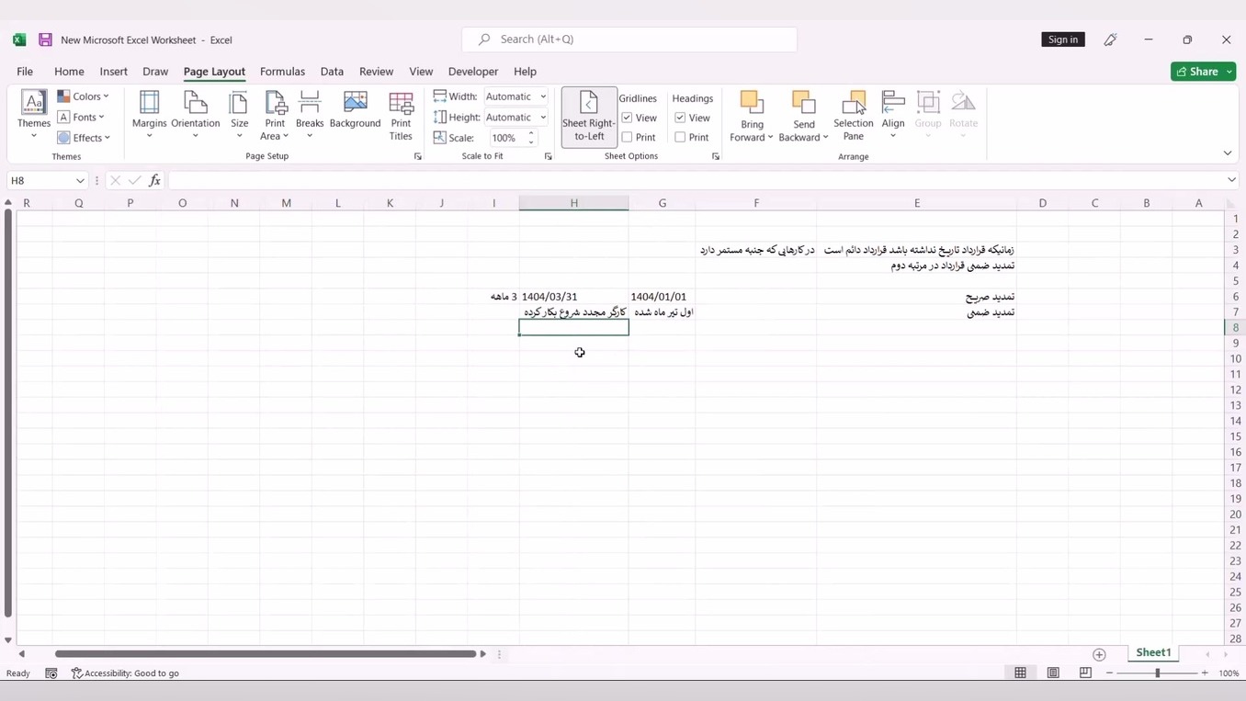Uncheck Headings View checkbox

coord(680,118)
